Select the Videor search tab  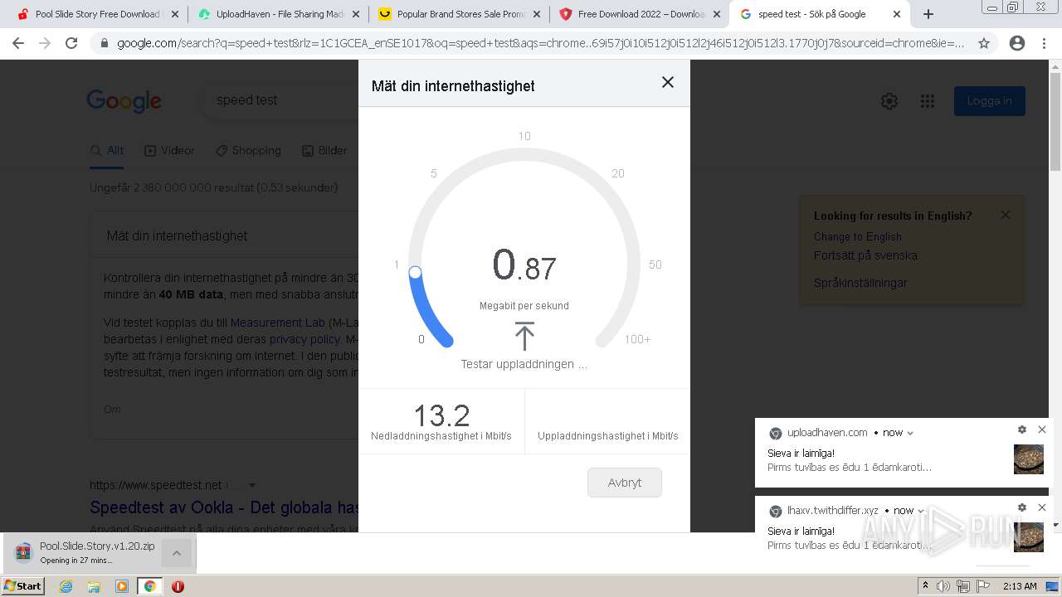169,150
